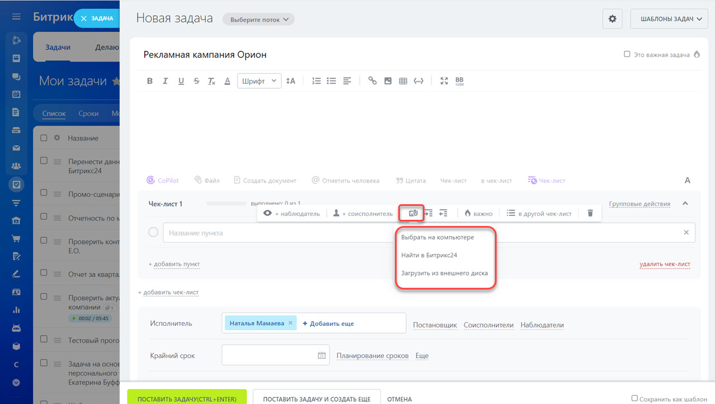Attach a file via Файл button

[x=207, y=180]
